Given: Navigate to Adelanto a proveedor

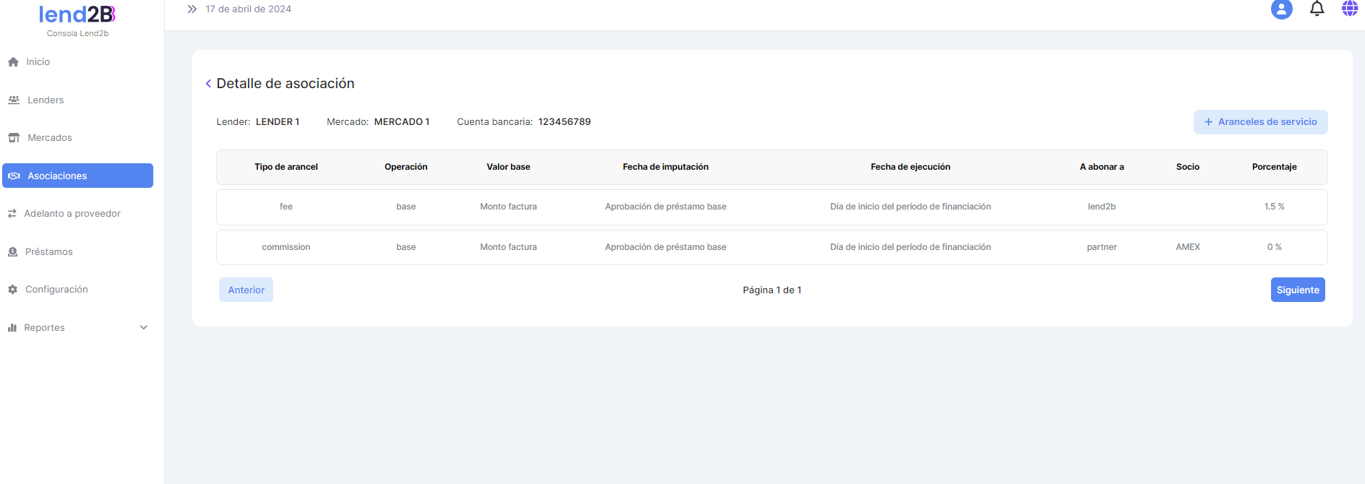Looking at the screenshot, I should coord(72,214).
